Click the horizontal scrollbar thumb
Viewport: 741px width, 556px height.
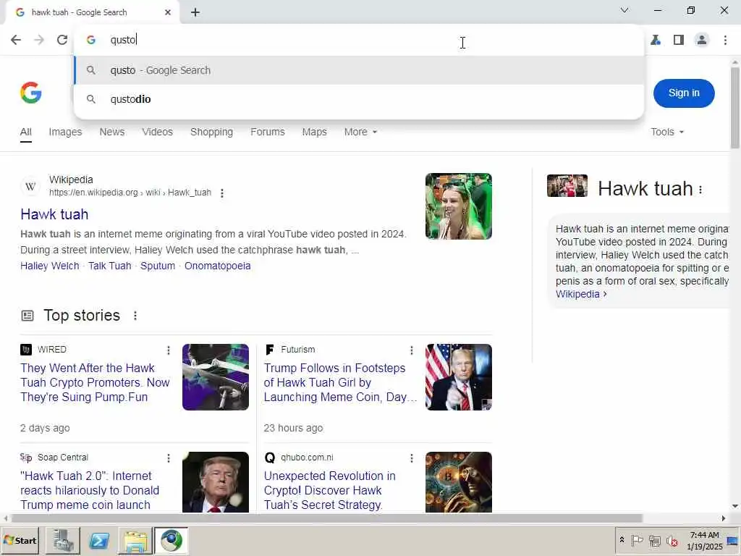pyautogui.click(x=326, y=518)
